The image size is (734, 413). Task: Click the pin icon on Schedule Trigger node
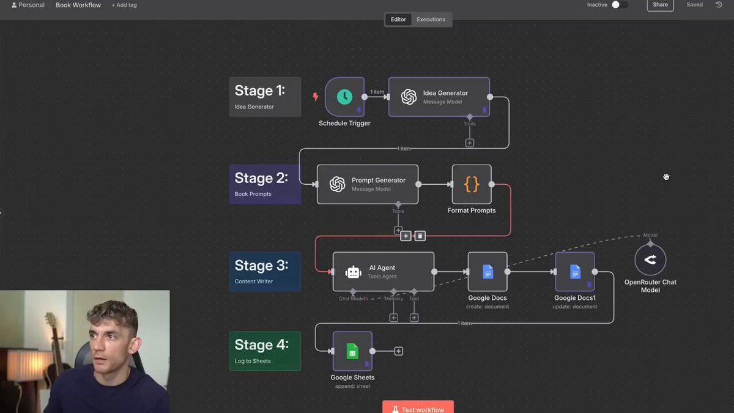click(x=359, y=110)
